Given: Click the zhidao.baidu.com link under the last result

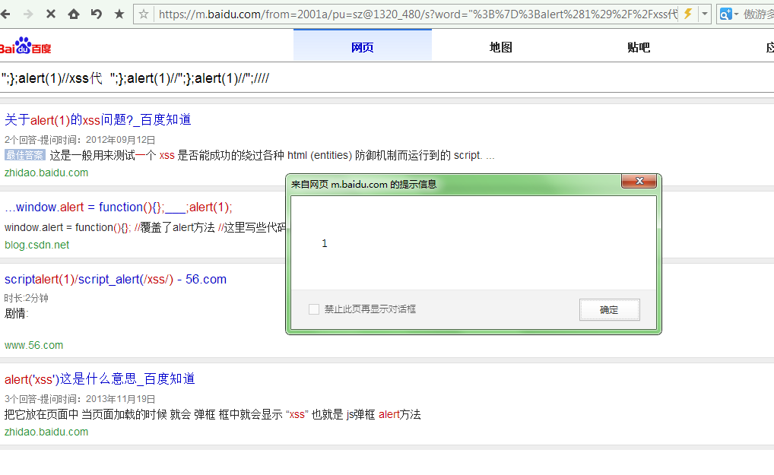Looking at the screenshot, I should tap(46, 432).
